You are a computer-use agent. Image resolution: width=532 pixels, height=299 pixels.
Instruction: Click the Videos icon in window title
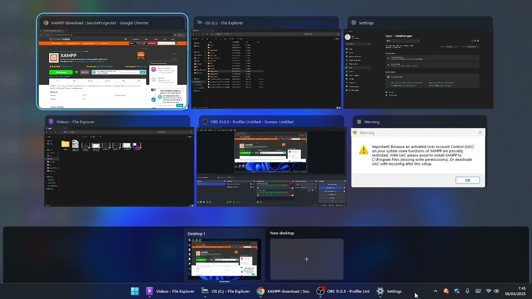point(51,122)
